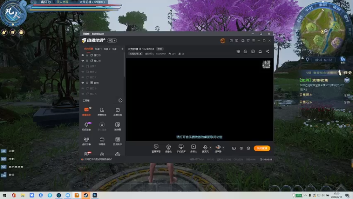Toggle visibility of 全屏 1 source

pyautogui.click(x=83, y=66)
